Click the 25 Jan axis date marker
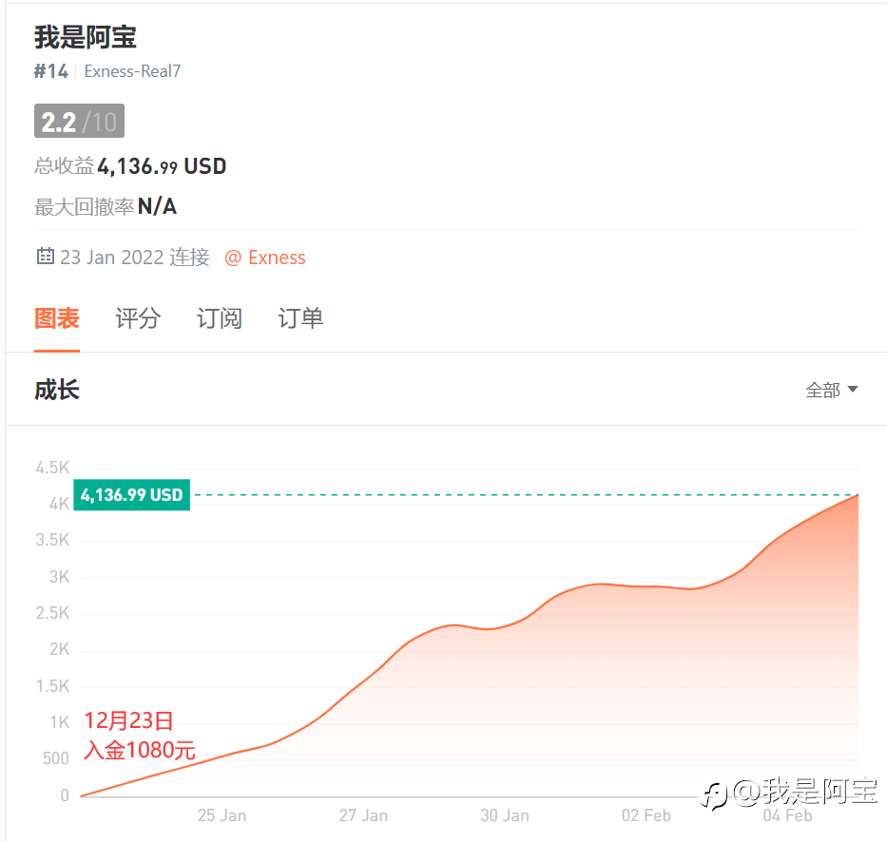 pos(222,815)
